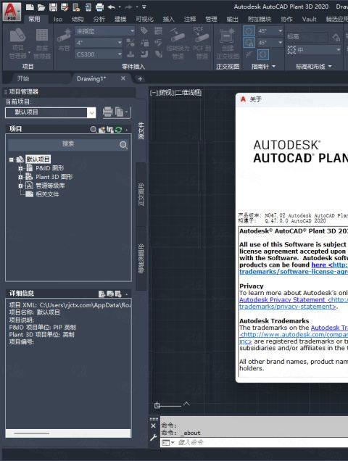Viewport: 348px width, 461px height.
Task: Click the 线转换为管道 ribbon button
Action: (178, 43)
